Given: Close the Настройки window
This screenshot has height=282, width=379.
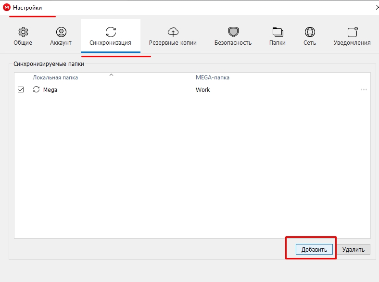Looking at the screenshot, I should pyautogui.click(x=376, y=8).
